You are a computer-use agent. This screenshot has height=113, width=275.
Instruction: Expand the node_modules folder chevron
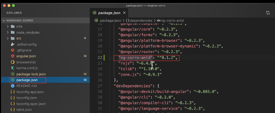(8, 32)
